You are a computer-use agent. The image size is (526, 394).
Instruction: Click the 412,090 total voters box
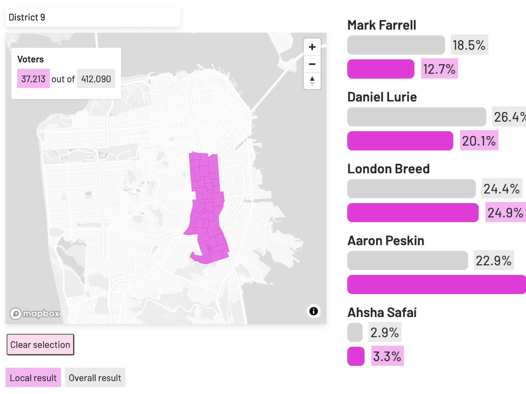pos(95,79)
